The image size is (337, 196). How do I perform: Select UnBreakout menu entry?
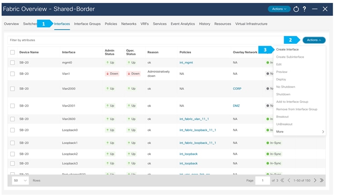[x=284, y=124]
